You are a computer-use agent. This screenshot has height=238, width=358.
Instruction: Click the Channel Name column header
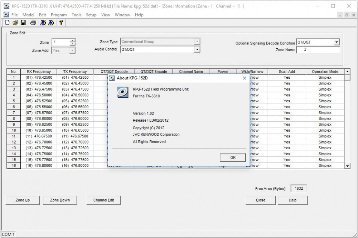point(191,72)
